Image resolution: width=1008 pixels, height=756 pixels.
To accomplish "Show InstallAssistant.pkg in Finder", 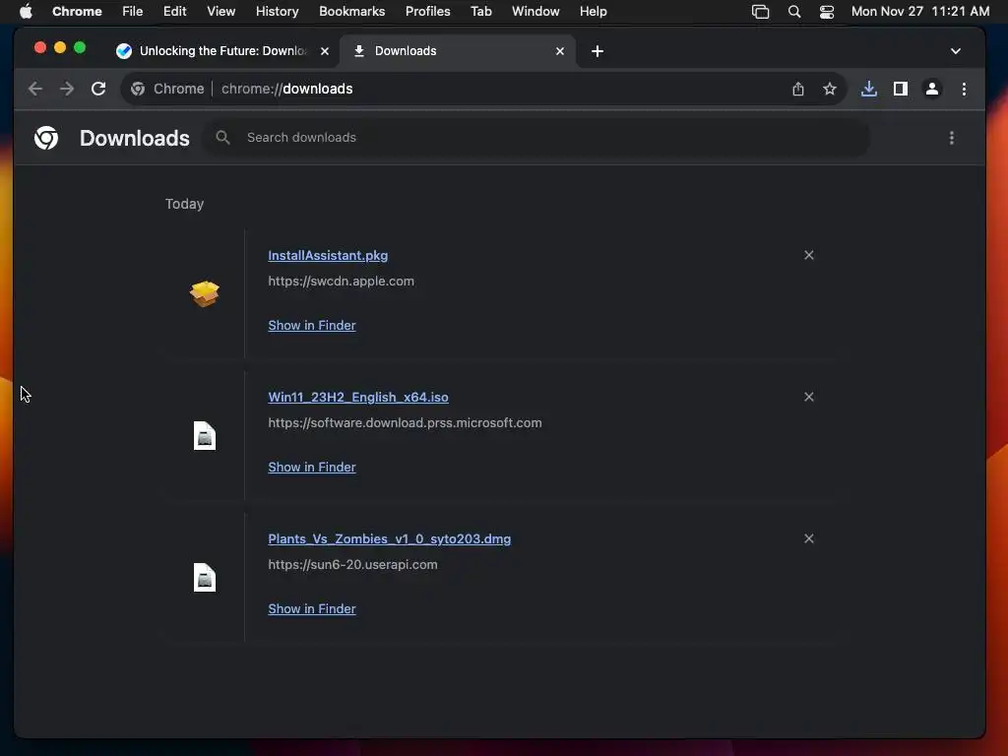I will tap(312, 325).
